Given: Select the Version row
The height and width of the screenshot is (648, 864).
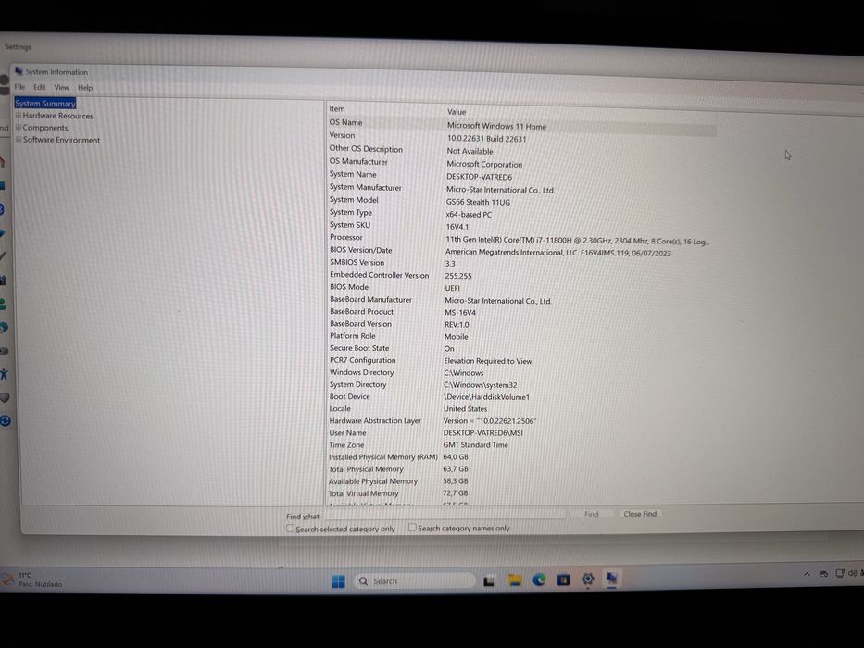Looking at the screenshot, I should pyautogui.click(x=521, y=137).
